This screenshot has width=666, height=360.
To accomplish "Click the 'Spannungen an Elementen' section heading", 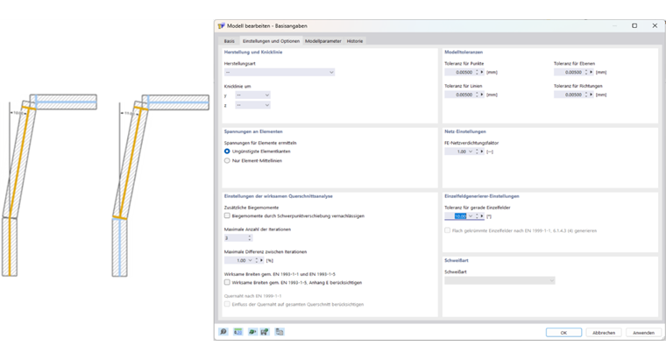I will coord(253,131).
